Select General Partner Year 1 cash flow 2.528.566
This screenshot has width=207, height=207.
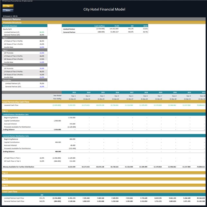click(x=72, y=201)
